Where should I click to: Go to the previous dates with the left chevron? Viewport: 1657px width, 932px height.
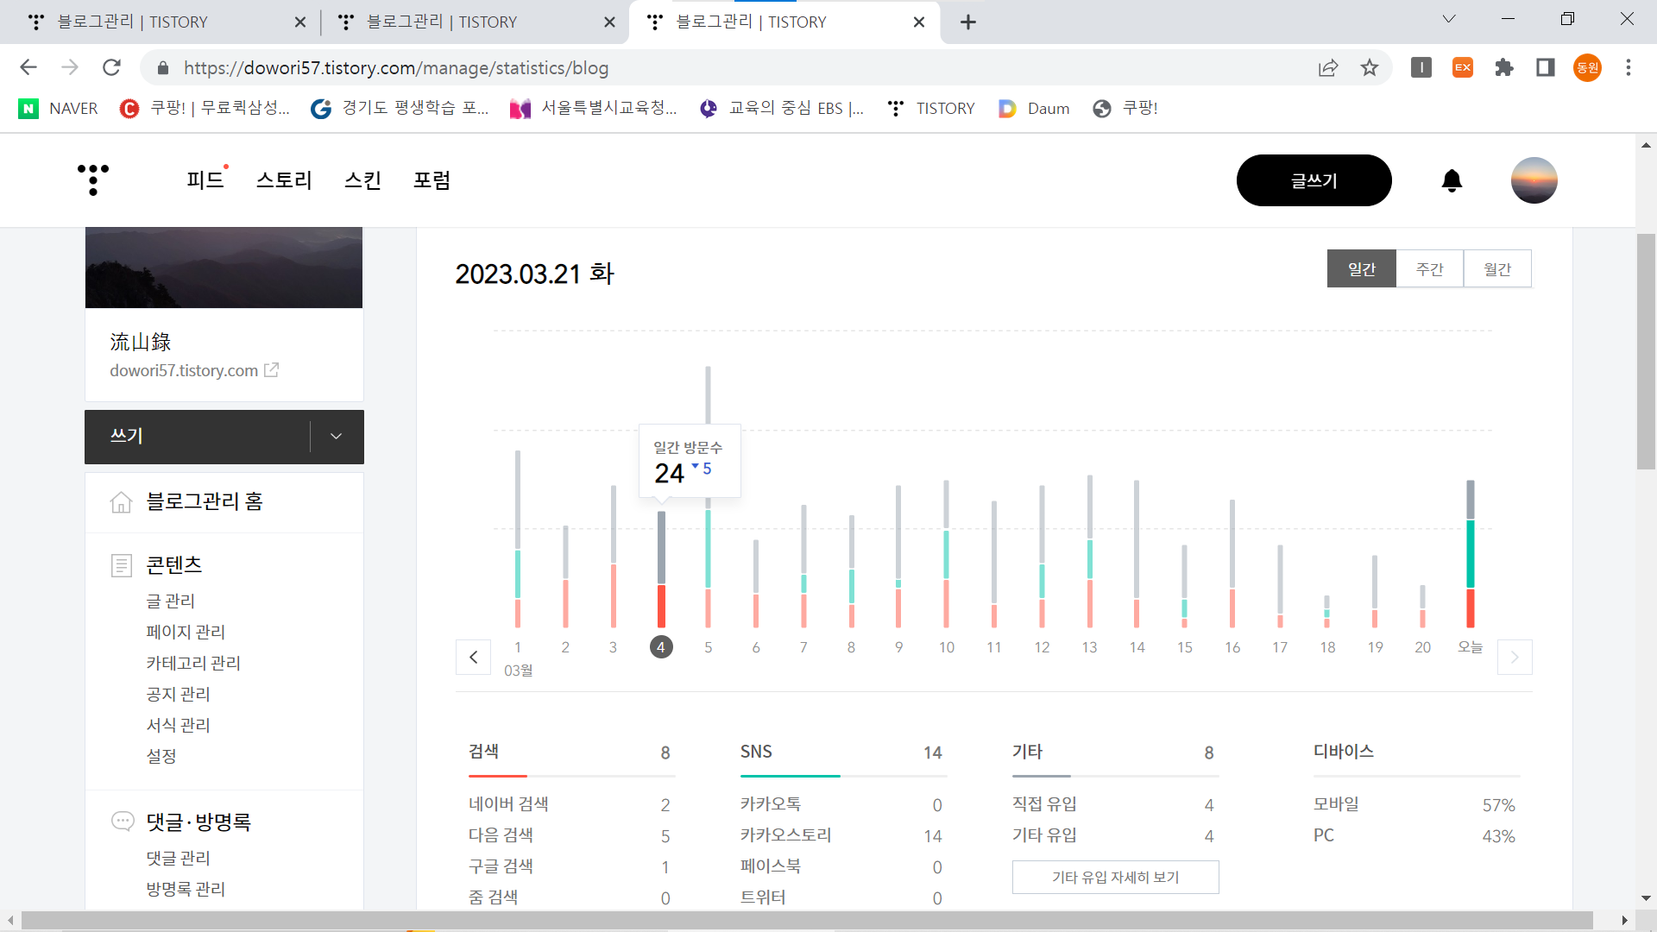473,658
